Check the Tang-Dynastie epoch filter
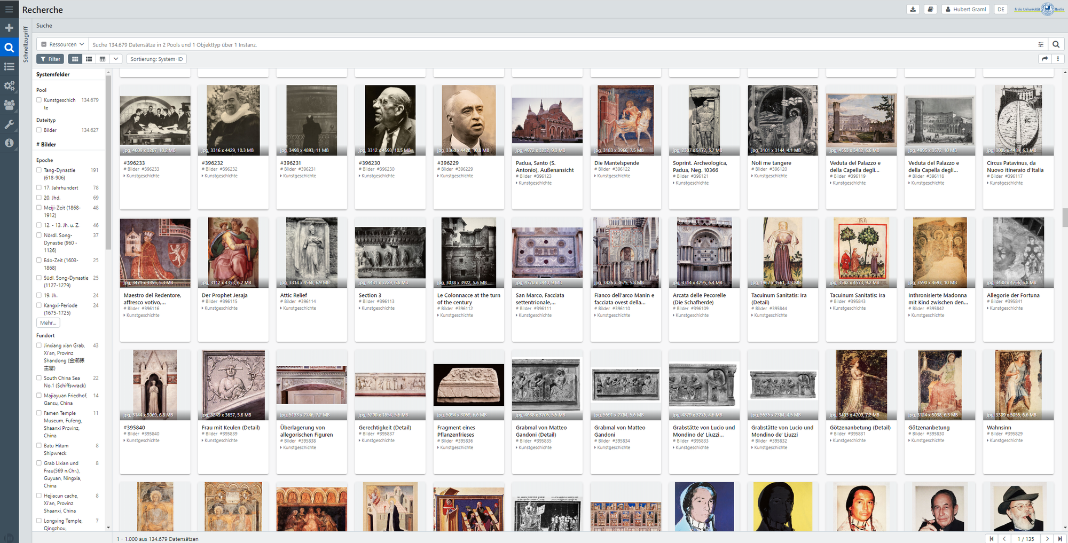Screen dimensions: 1068x543 39,170
